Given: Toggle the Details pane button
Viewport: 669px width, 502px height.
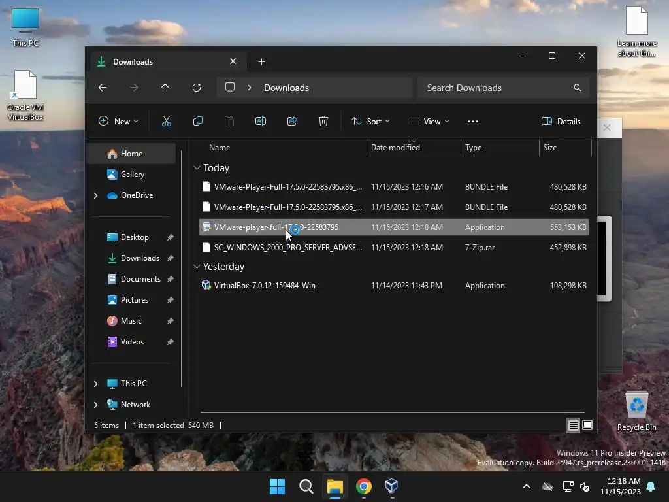Looking at the screenshot, I should pos(561,121).
